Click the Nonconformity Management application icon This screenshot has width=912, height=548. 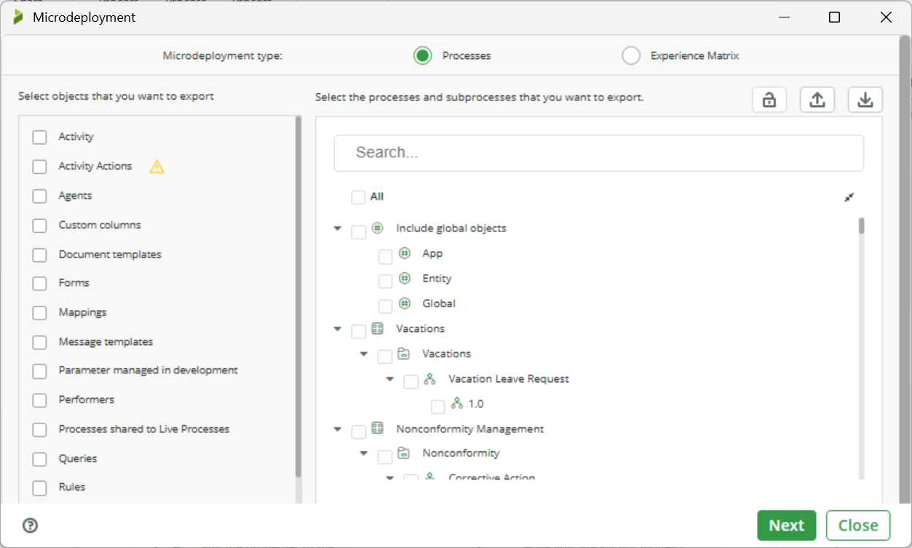point(377,429)
